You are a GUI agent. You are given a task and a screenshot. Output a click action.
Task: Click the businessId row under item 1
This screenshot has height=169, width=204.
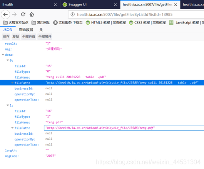(x=102, y=134)
